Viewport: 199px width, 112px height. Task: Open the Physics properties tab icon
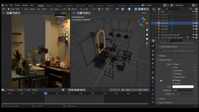pyautogui.click(x=153, y=90)
